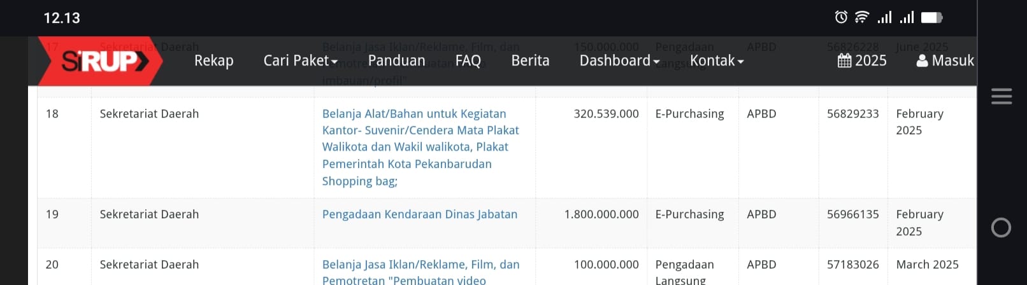1027x285 pixels.
Task: Expand the Kontak dropdown menu
Action: point(717,60)
